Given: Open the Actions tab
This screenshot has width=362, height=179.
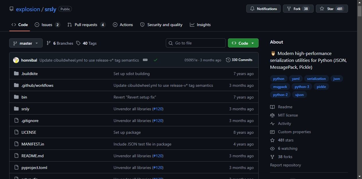Looking at the screenshot, I should (x=123, y=25).
